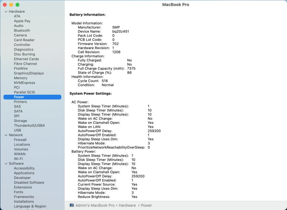The height and width of the screenshot is (210, 287).
Task: Click the Software category label
Action: (16, 164)
